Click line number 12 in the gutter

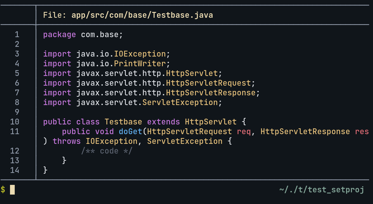click(x=15, y=151)
